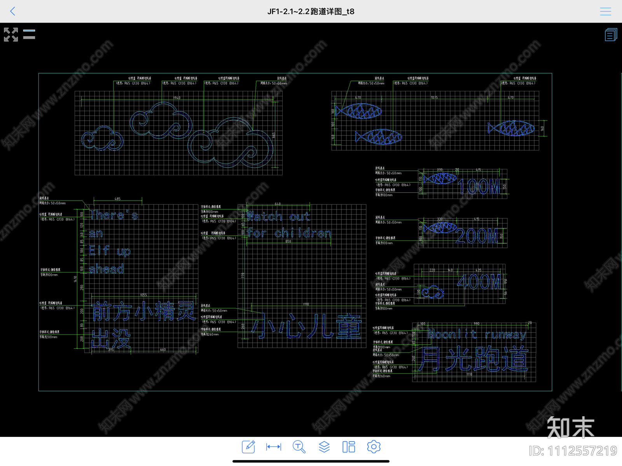Viewport: 622px width, 466px height.
Task: Open the layers panel icon
Action: click(324, 447)
